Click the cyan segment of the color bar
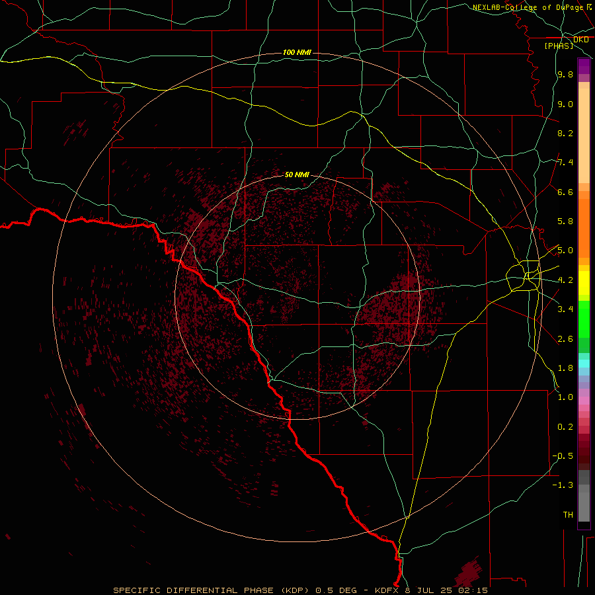 pyautogui.click(x=584, y=364)
